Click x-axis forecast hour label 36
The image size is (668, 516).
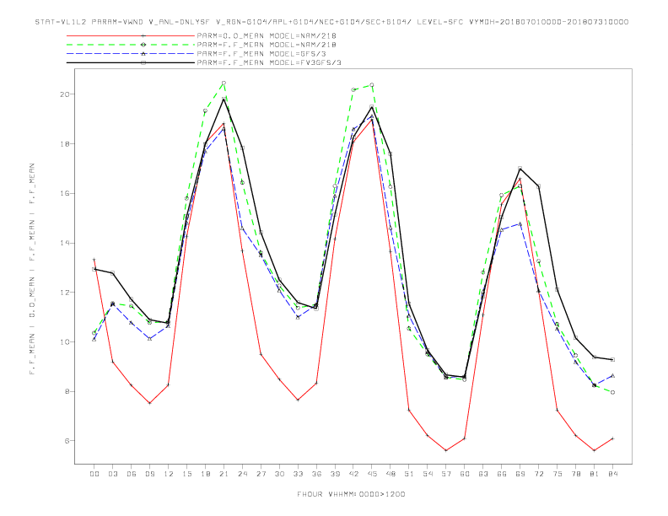point(316,474)
